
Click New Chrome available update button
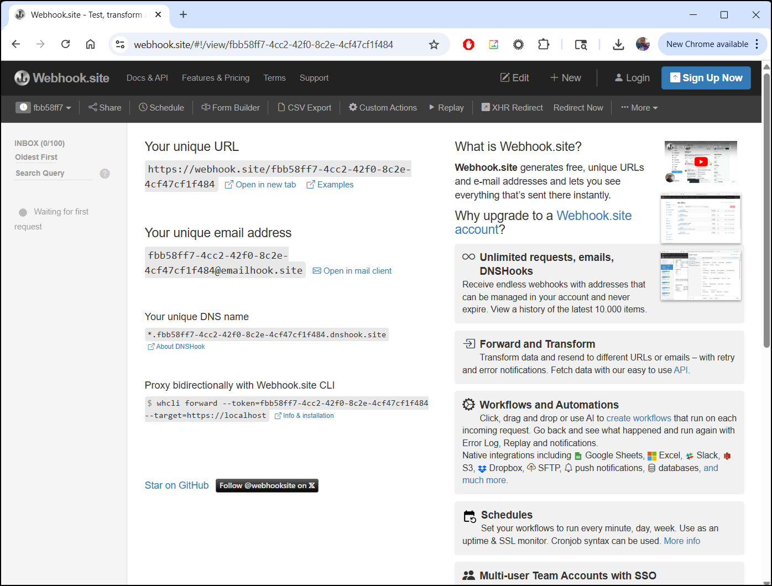point(712,44)
